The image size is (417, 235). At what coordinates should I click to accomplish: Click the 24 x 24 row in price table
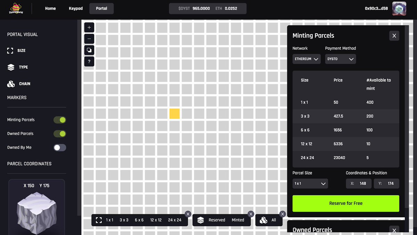[x=346, y=158]
